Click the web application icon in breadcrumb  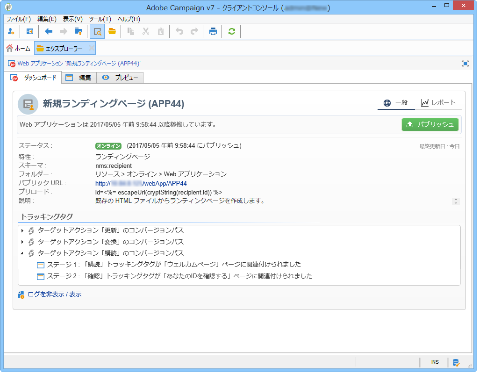pos(12,64)
